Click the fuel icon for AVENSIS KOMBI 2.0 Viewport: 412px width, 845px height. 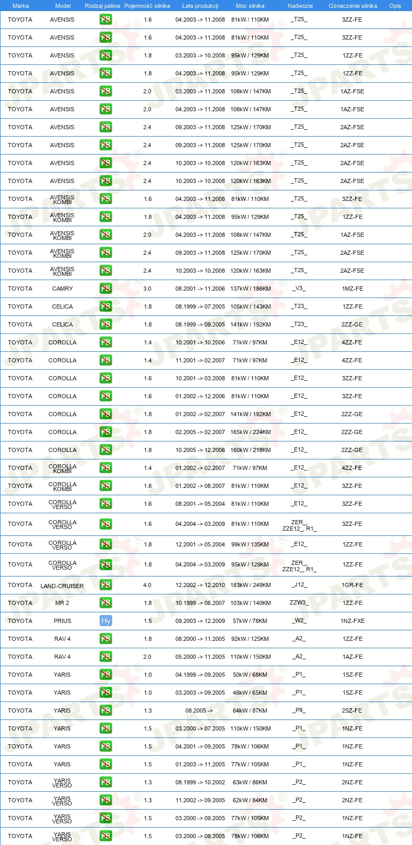[106, 235]
